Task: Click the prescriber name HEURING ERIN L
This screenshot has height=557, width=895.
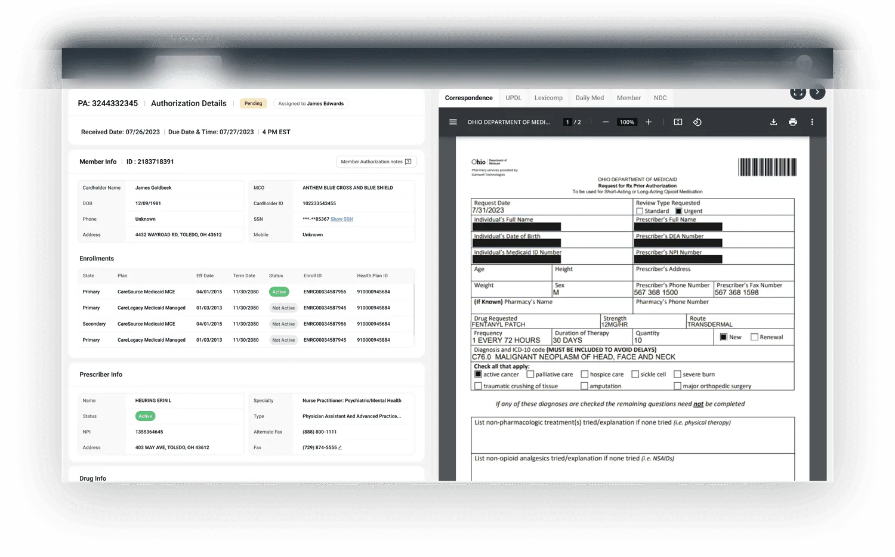Action: (153, 401)
